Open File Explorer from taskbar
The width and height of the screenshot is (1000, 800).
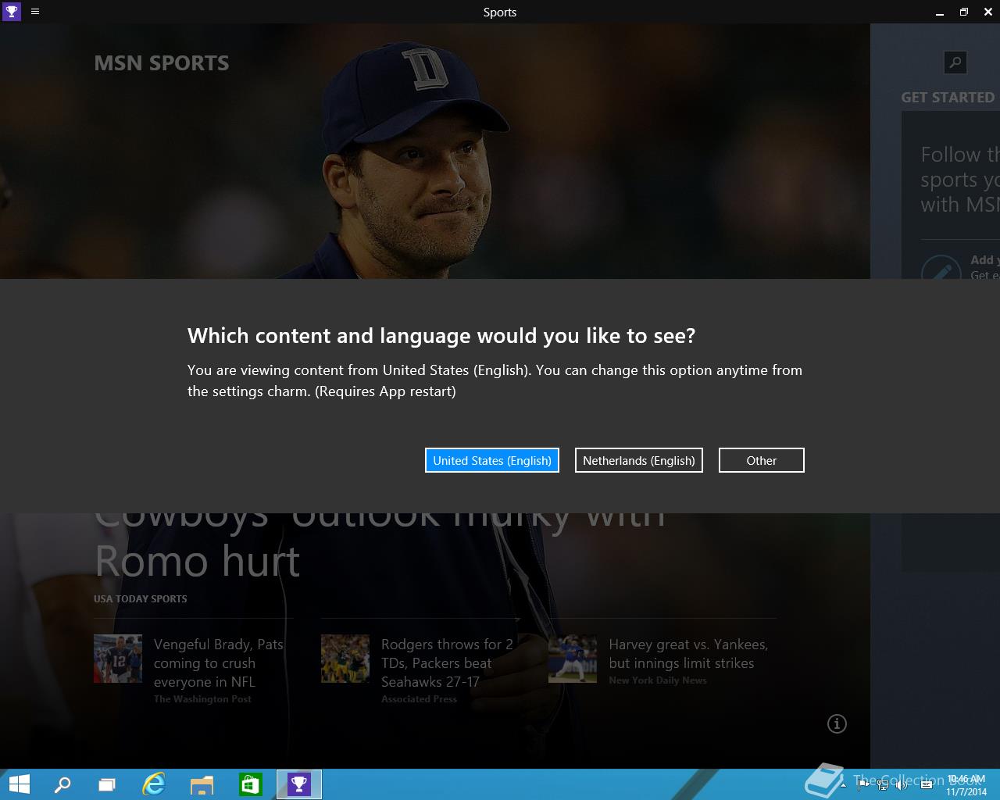click(202, 784)
